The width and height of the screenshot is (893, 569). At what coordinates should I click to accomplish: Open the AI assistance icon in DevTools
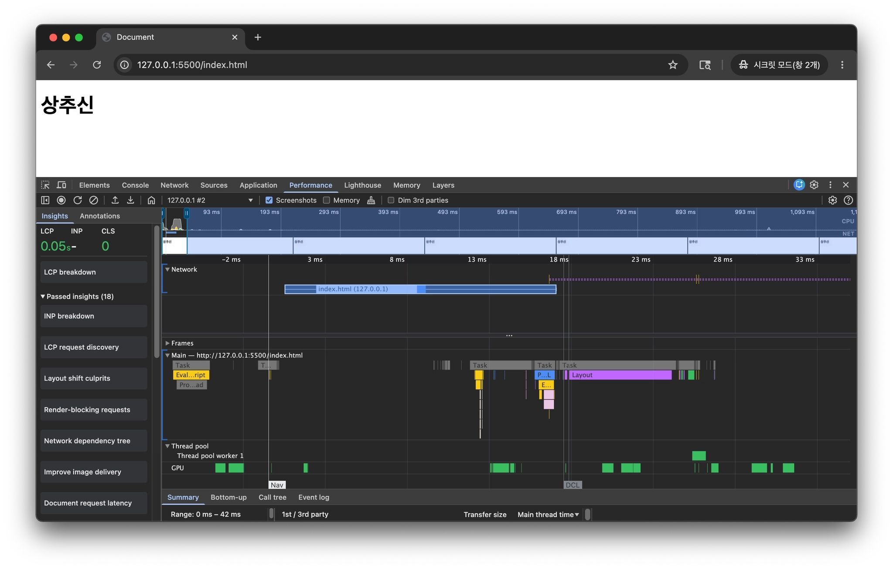[799, 185]
